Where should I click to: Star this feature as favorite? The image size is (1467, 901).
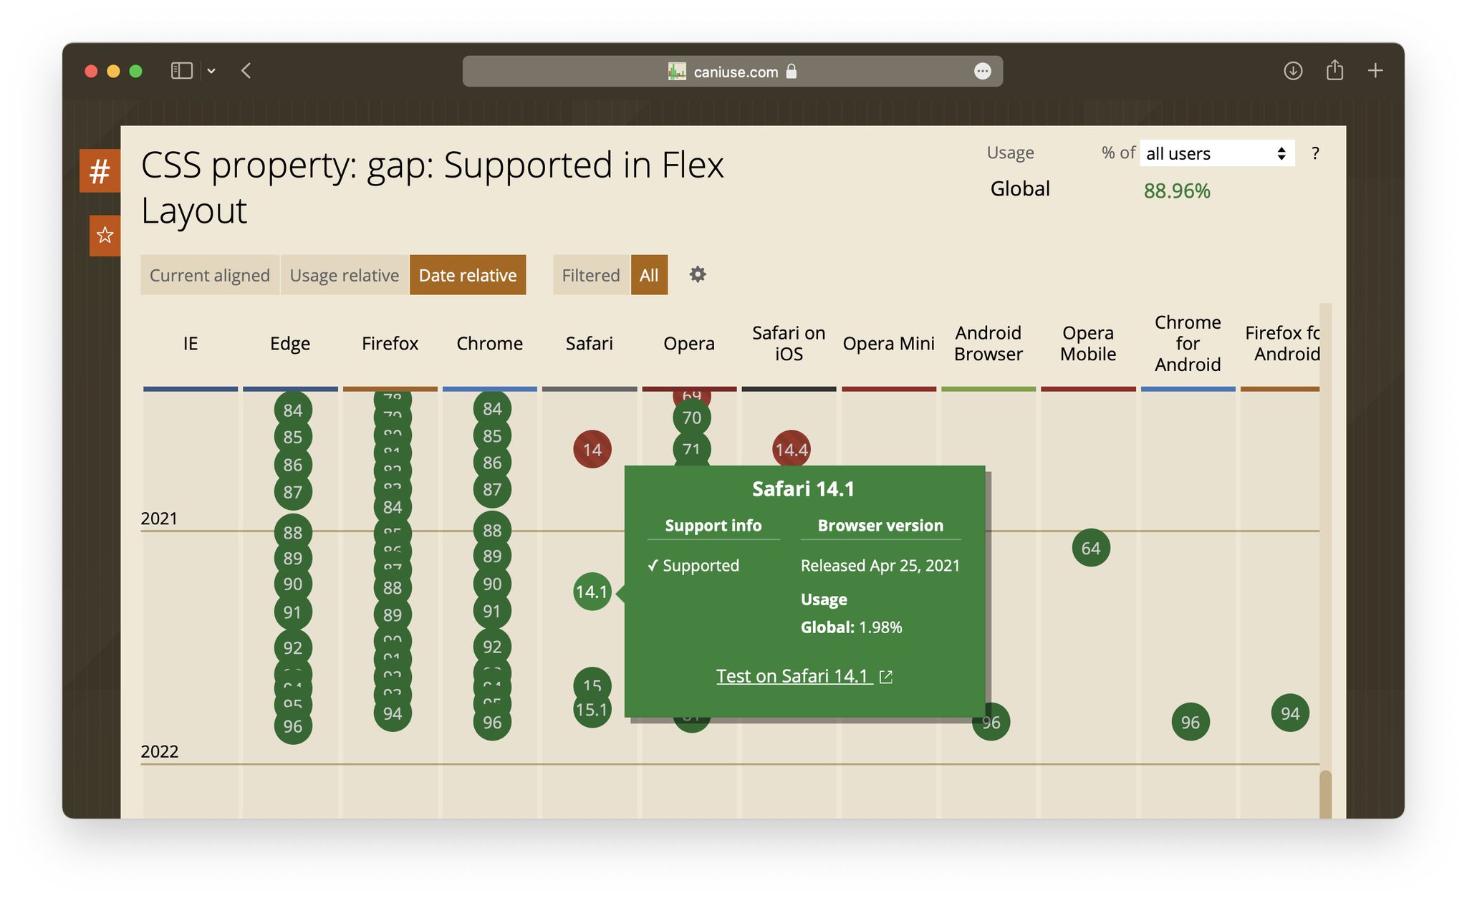(105, 235)
